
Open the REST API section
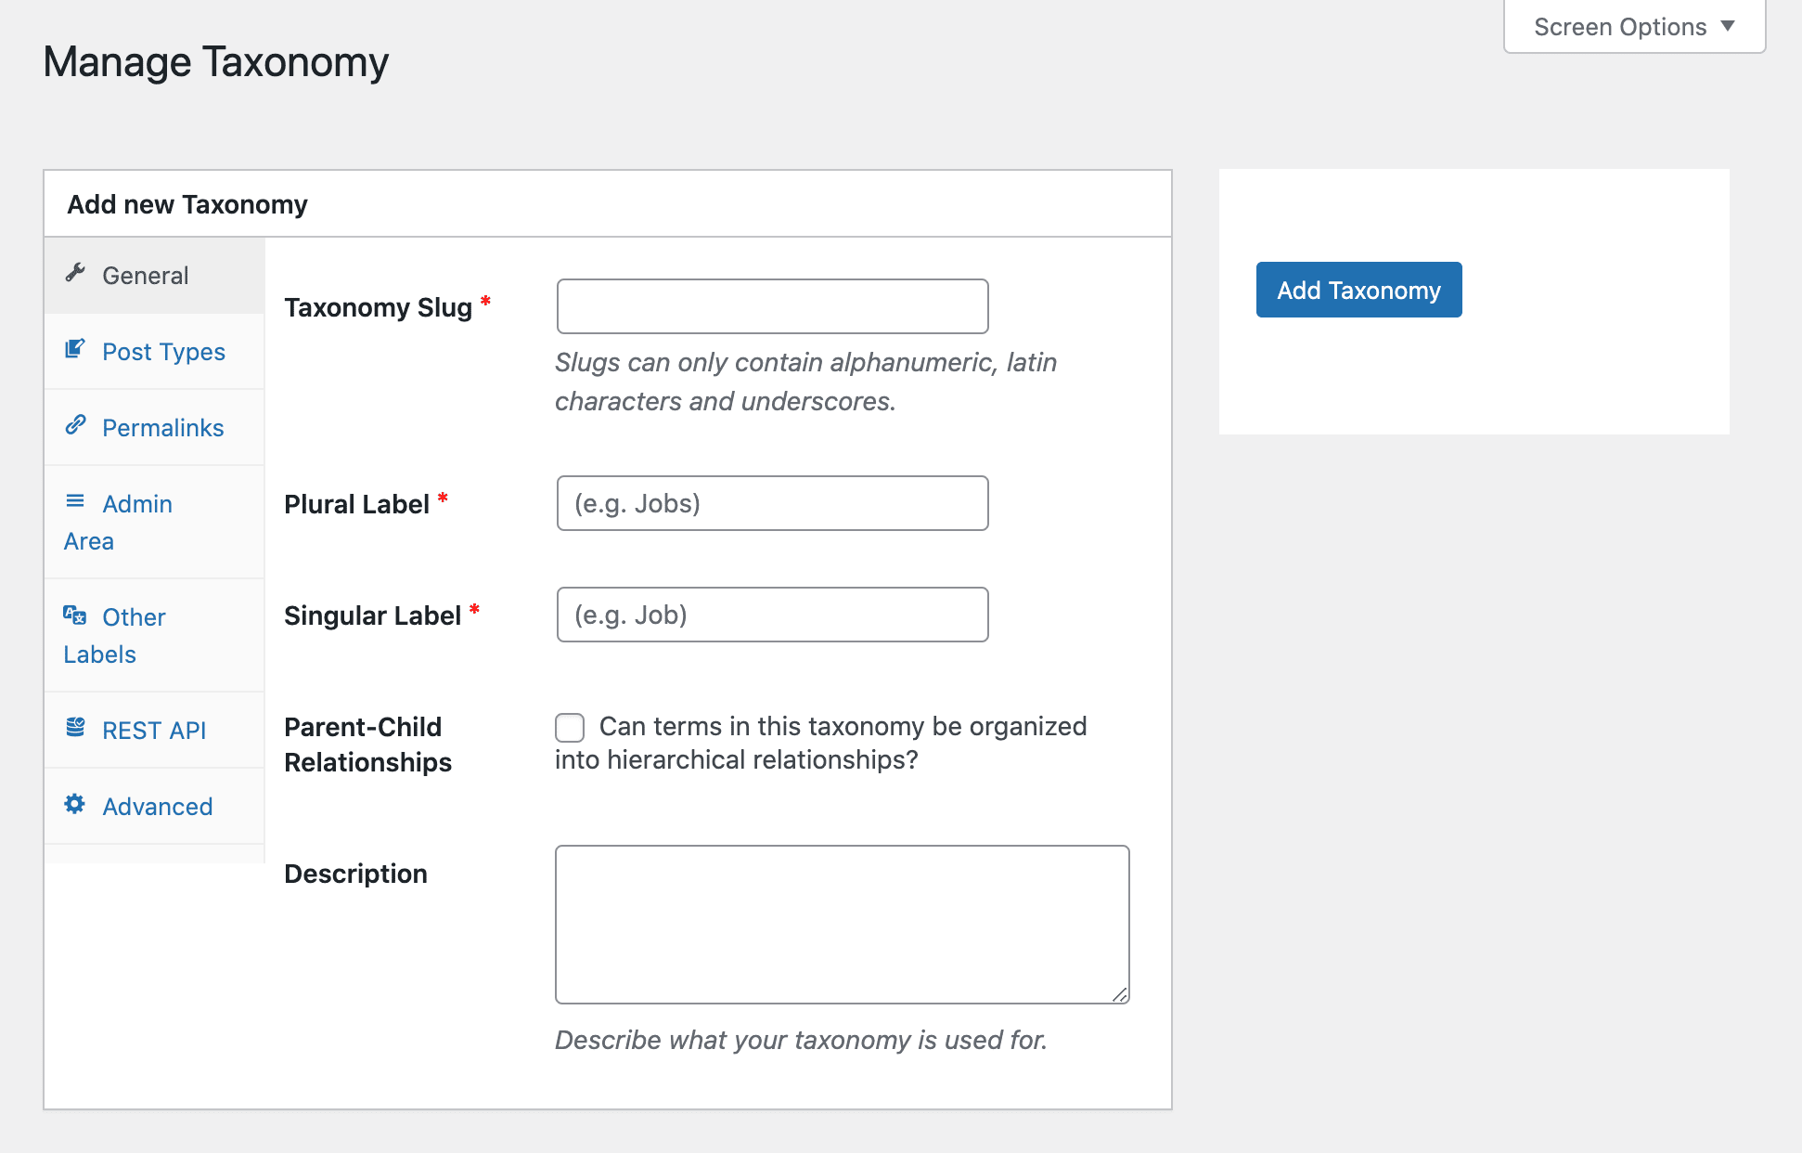[x=154, y=730]
